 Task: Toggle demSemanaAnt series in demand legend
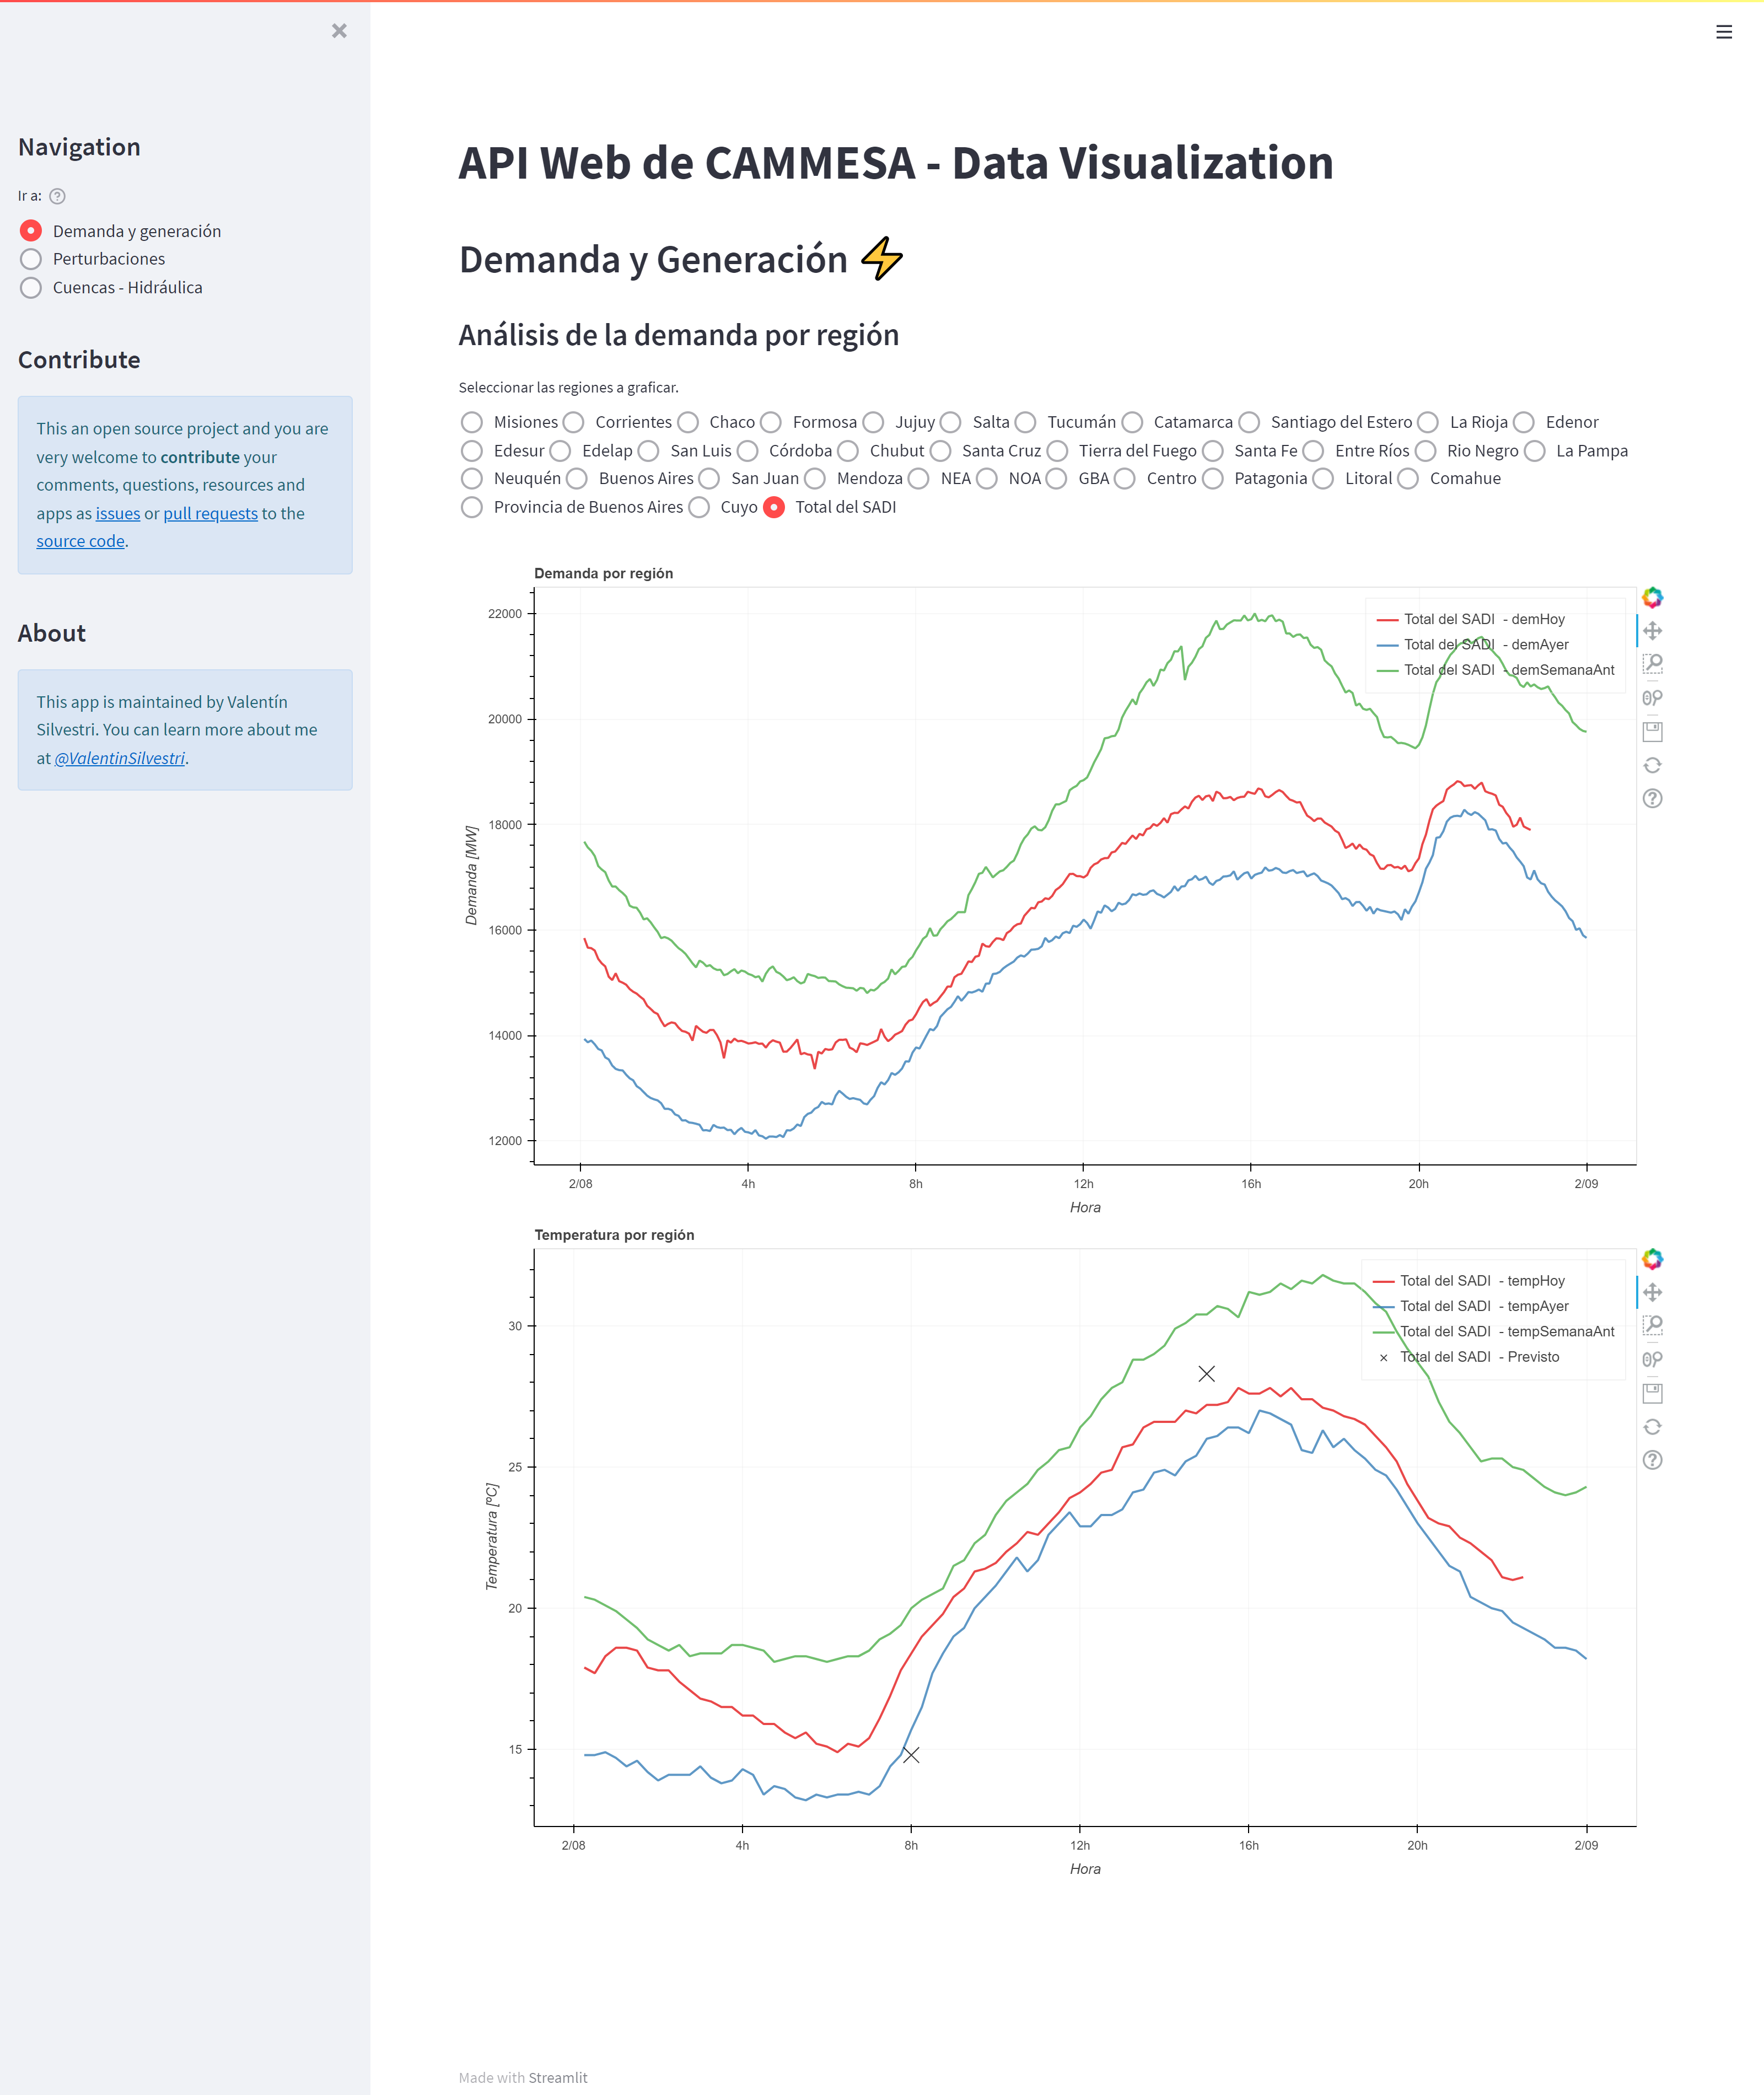(x=1495, y=670)
